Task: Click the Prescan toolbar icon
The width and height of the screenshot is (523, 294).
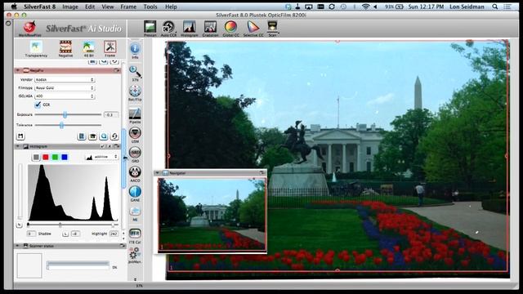Action: click(x=150, y=29)
